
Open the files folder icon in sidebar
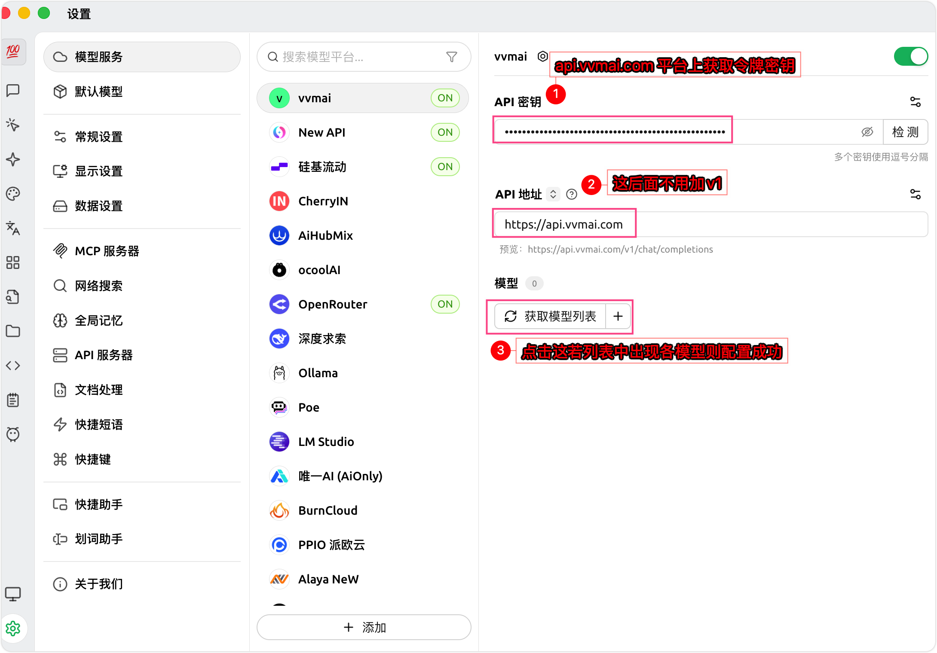coord(13,331)
